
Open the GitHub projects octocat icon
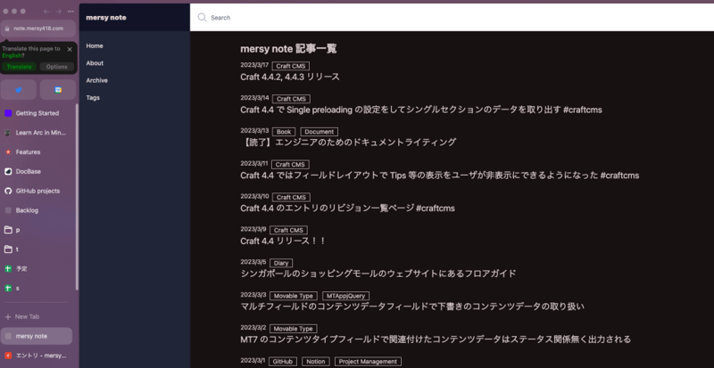click(x=8, y=191)
